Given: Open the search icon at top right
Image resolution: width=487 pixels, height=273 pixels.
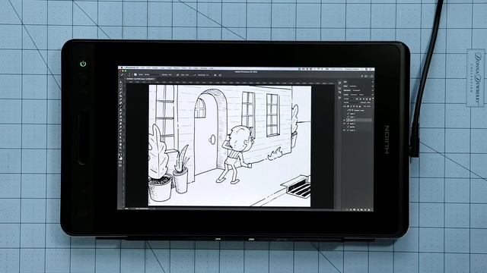Looking at the screenshot, I should [x=362, y=76].
